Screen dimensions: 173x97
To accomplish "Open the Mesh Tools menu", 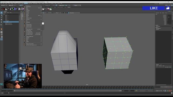I will 30,4.
